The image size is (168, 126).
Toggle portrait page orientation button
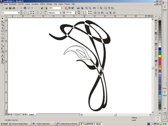click(x=37, y=13)
